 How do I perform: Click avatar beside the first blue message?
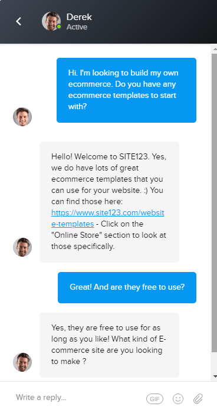22,117
